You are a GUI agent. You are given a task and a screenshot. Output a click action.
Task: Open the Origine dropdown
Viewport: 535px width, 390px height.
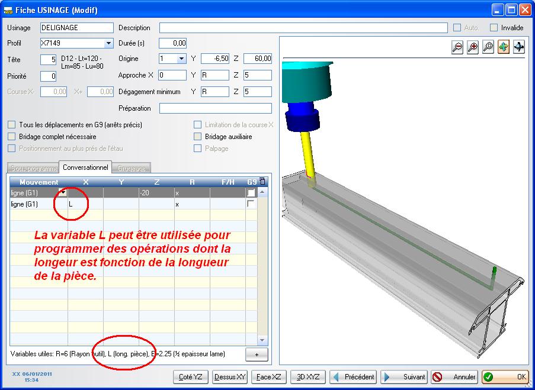(x=182, y=59)
